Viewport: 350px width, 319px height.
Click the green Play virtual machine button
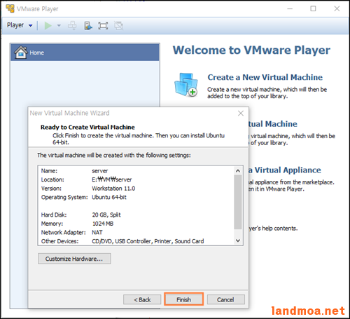click(x=48, y=25)
